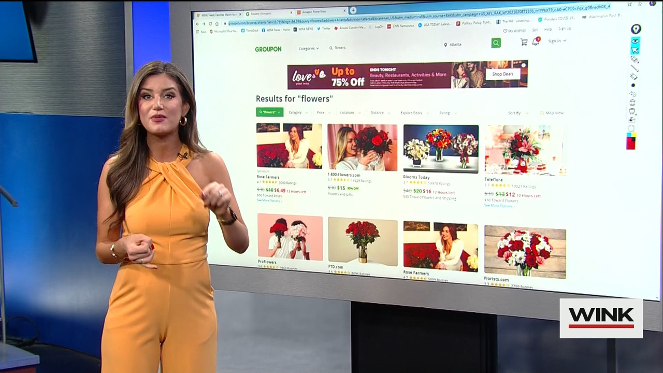The width and height of the screenshot is (663, 373).
Task: Open the Apps bookmark
Action: (x=201, y=32)
